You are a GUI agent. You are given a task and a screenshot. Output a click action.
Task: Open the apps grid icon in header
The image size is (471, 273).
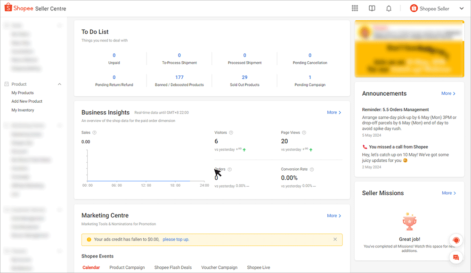coord(355,8)
